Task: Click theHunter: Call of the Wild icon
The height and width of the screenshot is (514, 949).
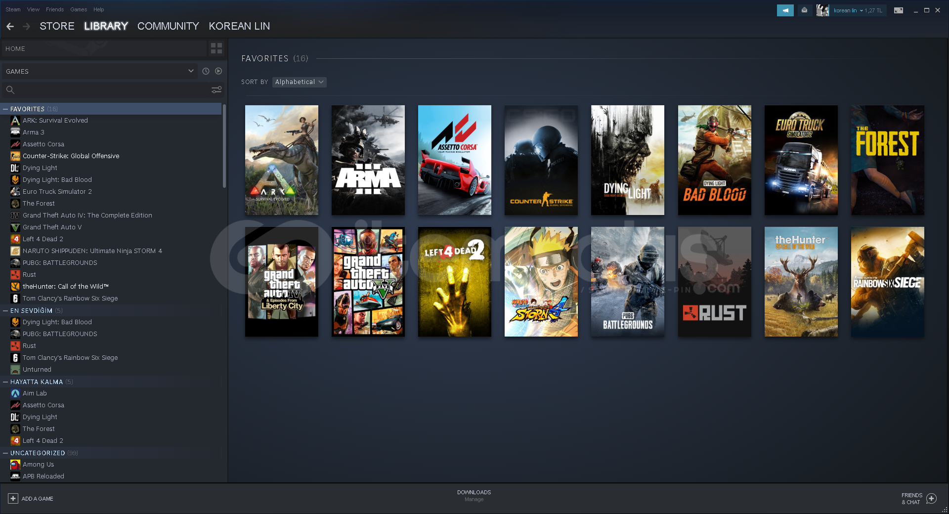Action: [15, 287]
